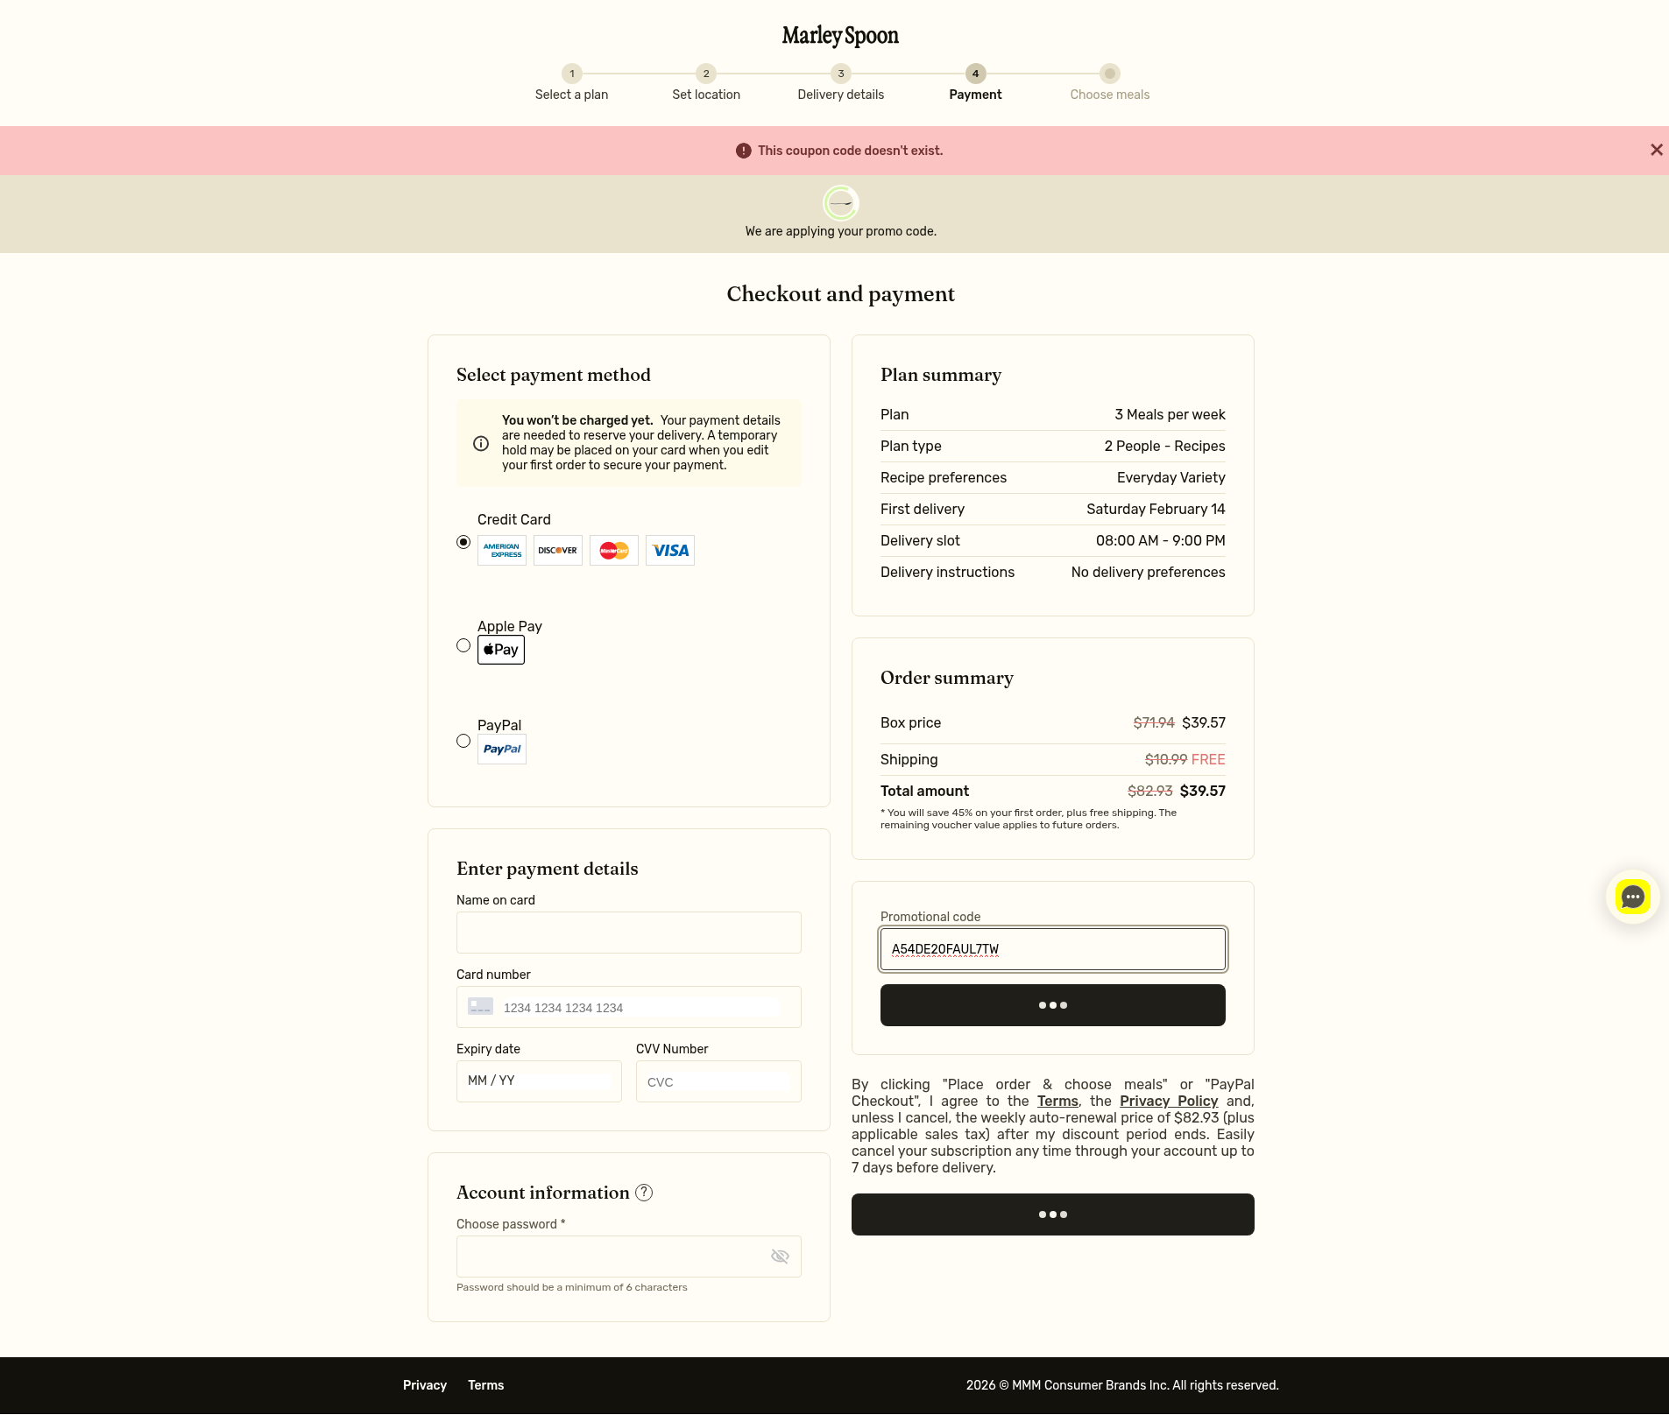Go to the Set location step
The height and width of the screenshot is (1415, 1669).
(x=705, y=74)
